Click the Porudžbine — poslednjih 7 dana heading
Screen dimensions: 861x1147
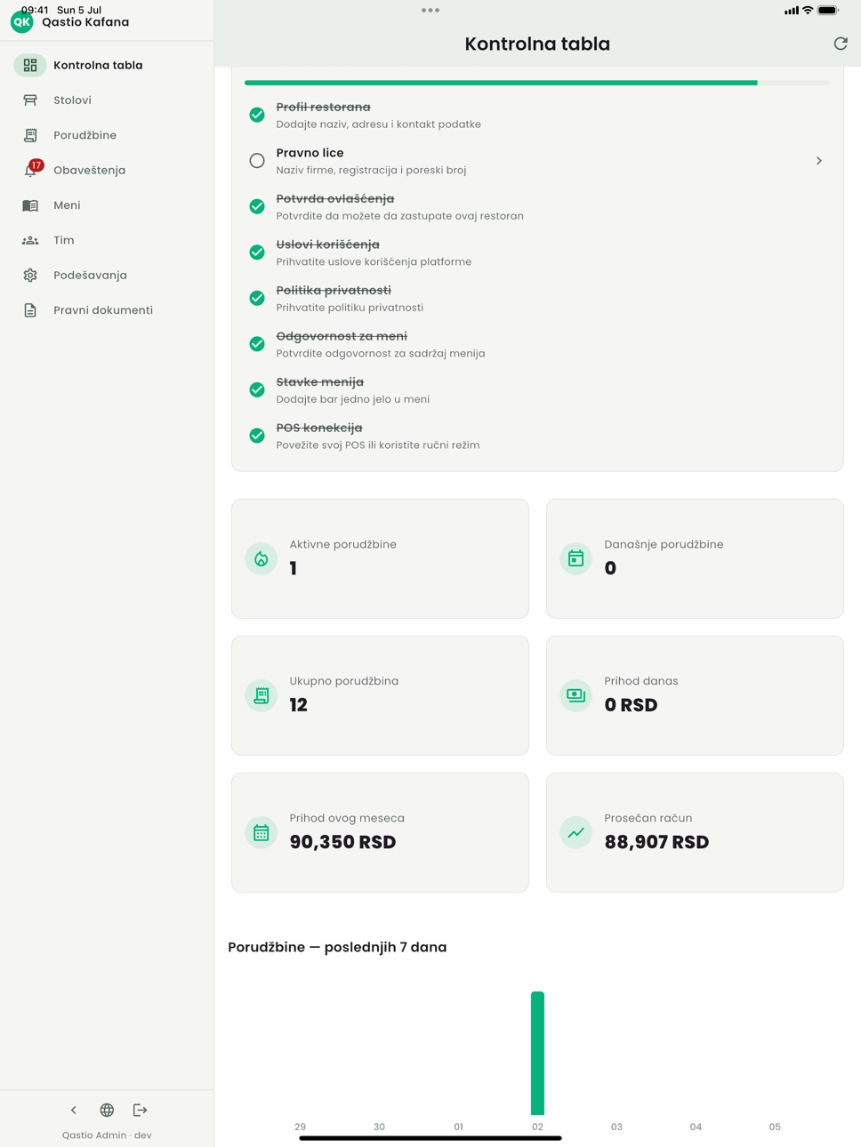(337, 947)
